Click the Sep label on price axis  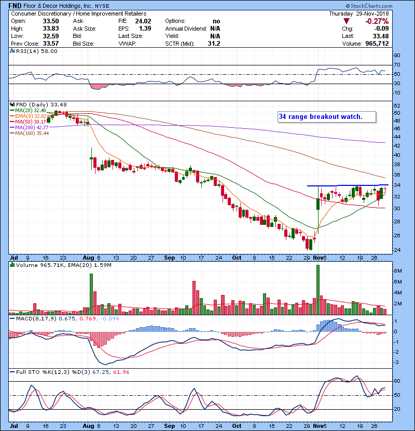pos(170,258)
